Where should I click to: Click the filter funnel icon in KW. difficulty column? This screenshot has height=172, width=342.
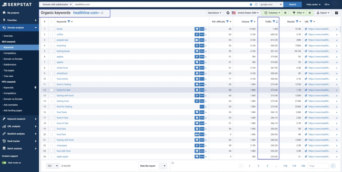(x=227, y=22)
